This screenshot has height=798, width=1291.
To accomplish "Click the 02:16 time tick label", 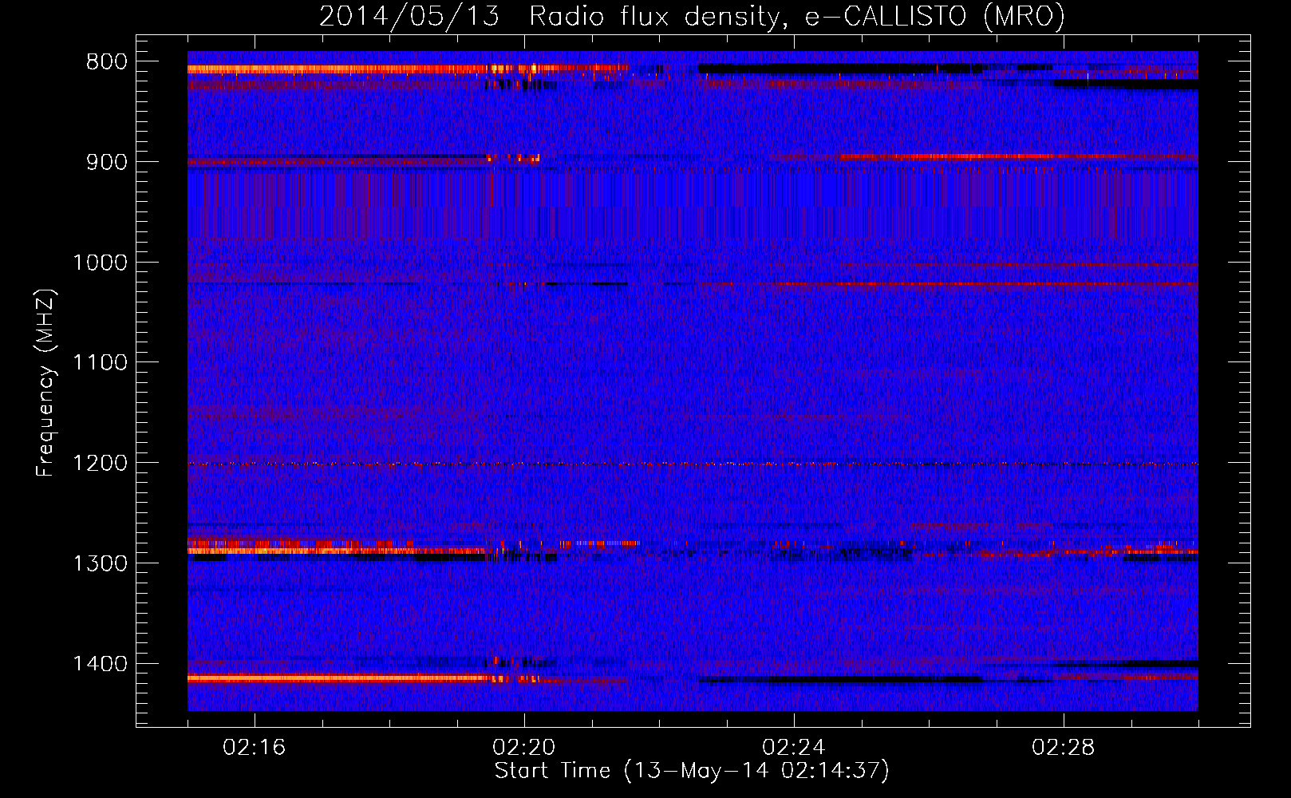I will pyautogui.click(x=255, y=748).
